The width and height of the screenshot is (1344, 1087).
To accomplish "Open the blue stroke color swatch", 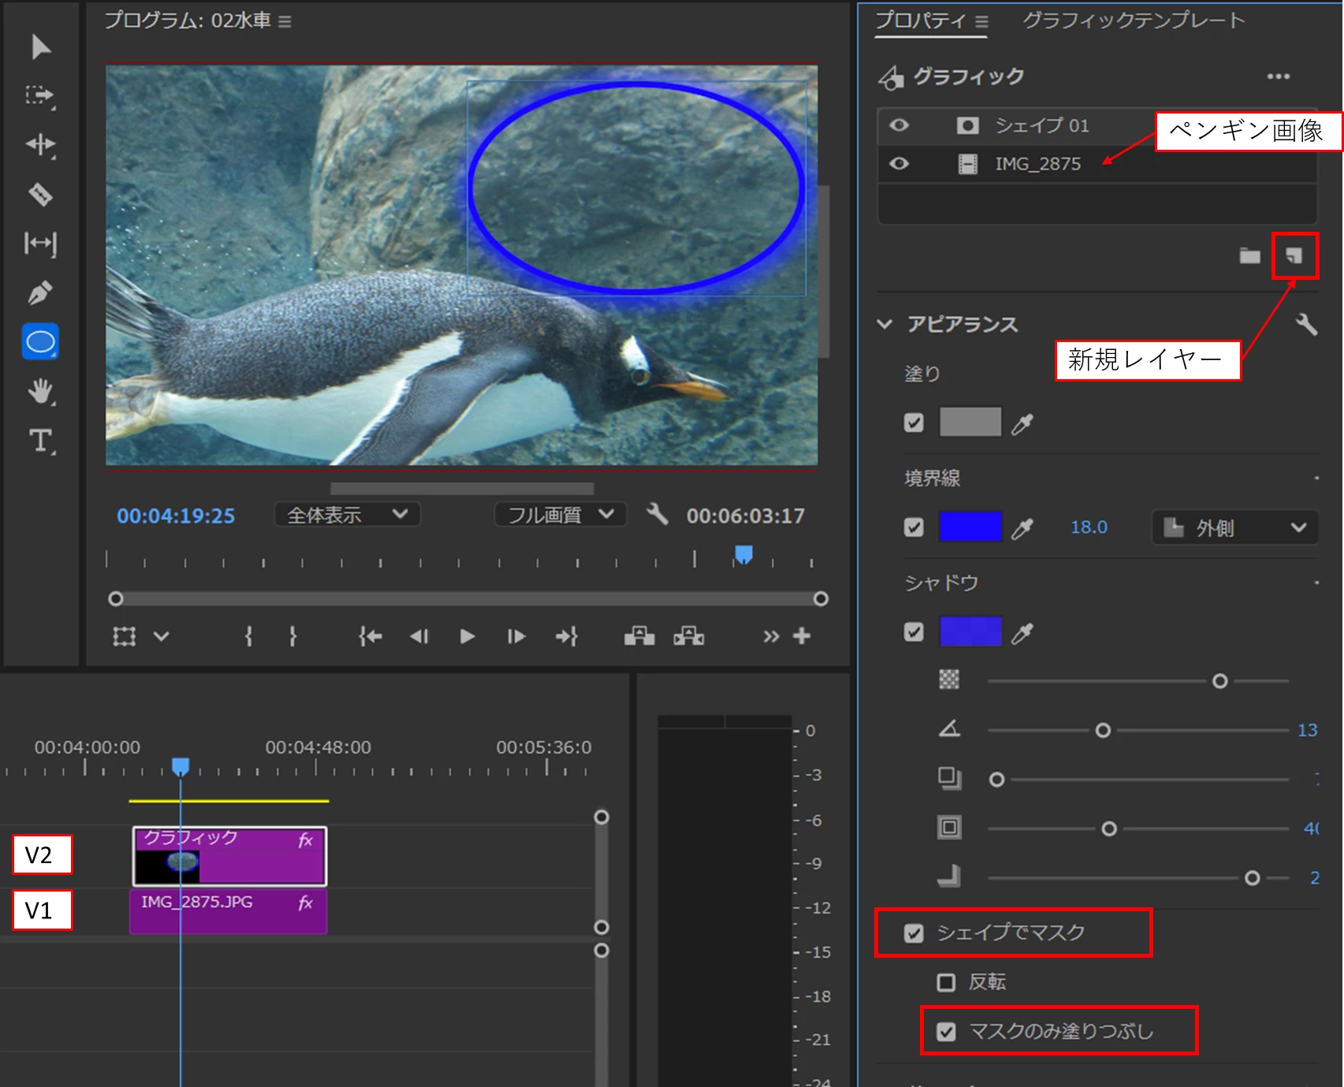I will [x=970, y=527].
